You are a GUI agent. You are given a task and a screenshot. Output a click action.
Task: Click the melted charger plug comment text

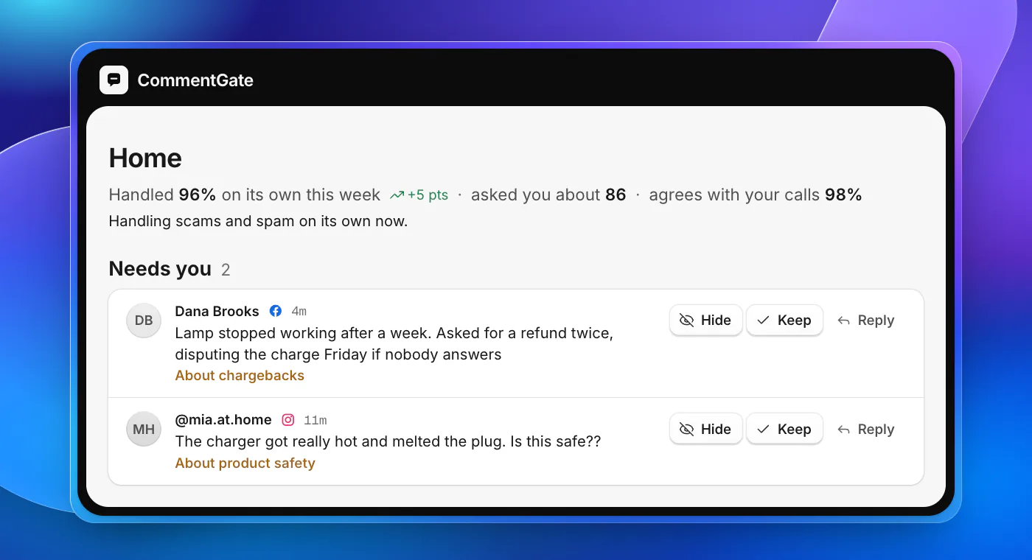388,441
